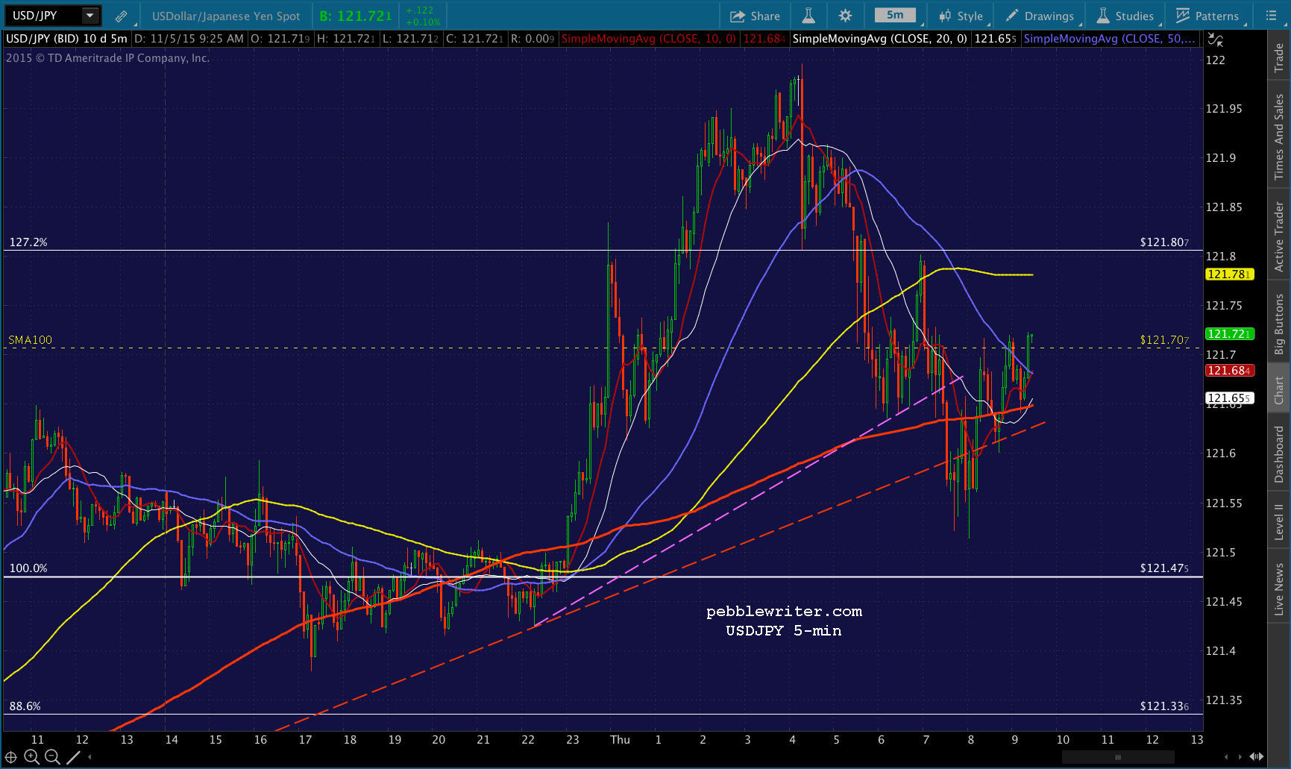The width and height of the screenshot is (1291, 769).
Task: Open the Dashboard side tab
Action: click(x=1279, y=454)
